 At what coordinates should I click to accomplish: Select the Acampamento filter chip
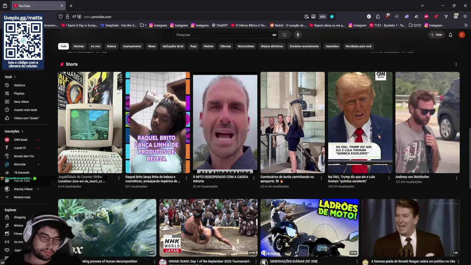click(132, 46)
